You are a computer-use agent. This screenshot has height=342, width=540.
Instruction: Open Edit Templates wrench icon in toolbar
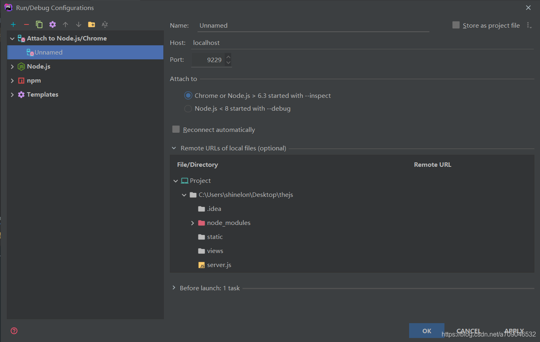pyautogui.click(x=53, y=24)
